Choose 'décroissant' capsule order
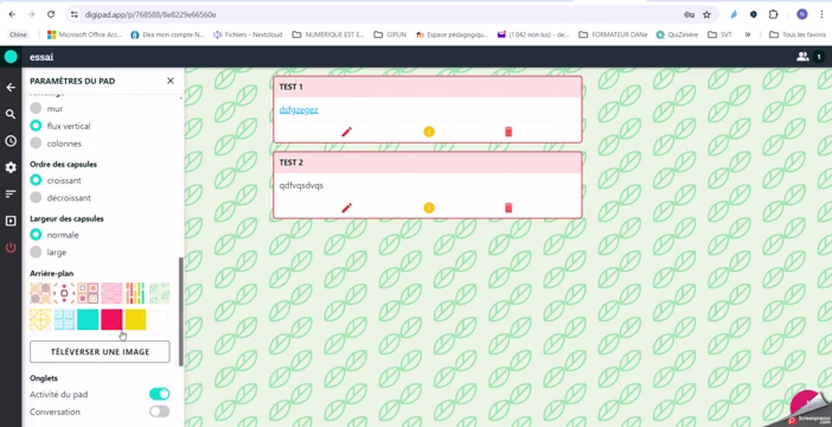This screenshot has height=427, width=832. tap(36, 198)
